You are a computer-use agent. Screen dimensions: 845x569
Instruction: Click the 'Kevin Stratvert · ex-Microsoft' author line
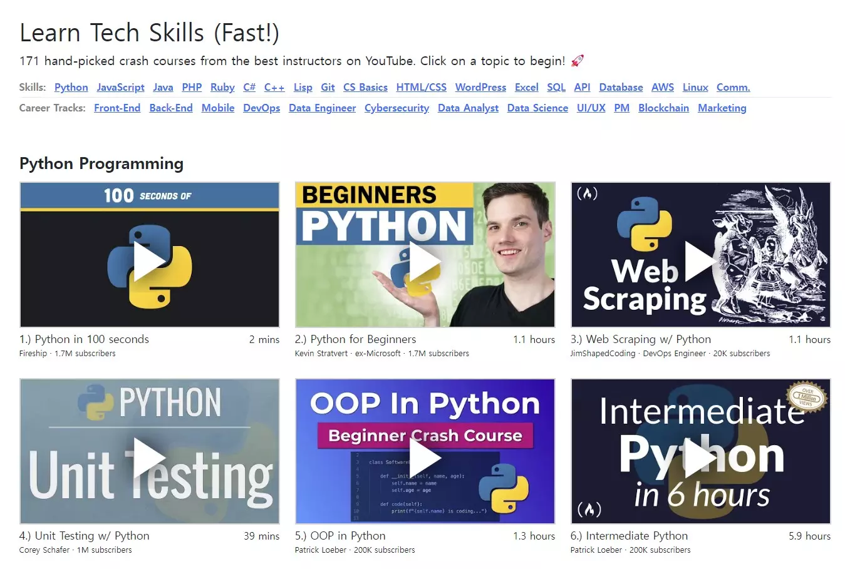pyautogui.click(x=382, y=354)
